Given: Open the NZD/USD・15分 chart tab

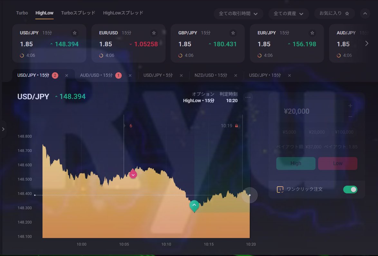Looking at the screenshot, I should [211, 75].
